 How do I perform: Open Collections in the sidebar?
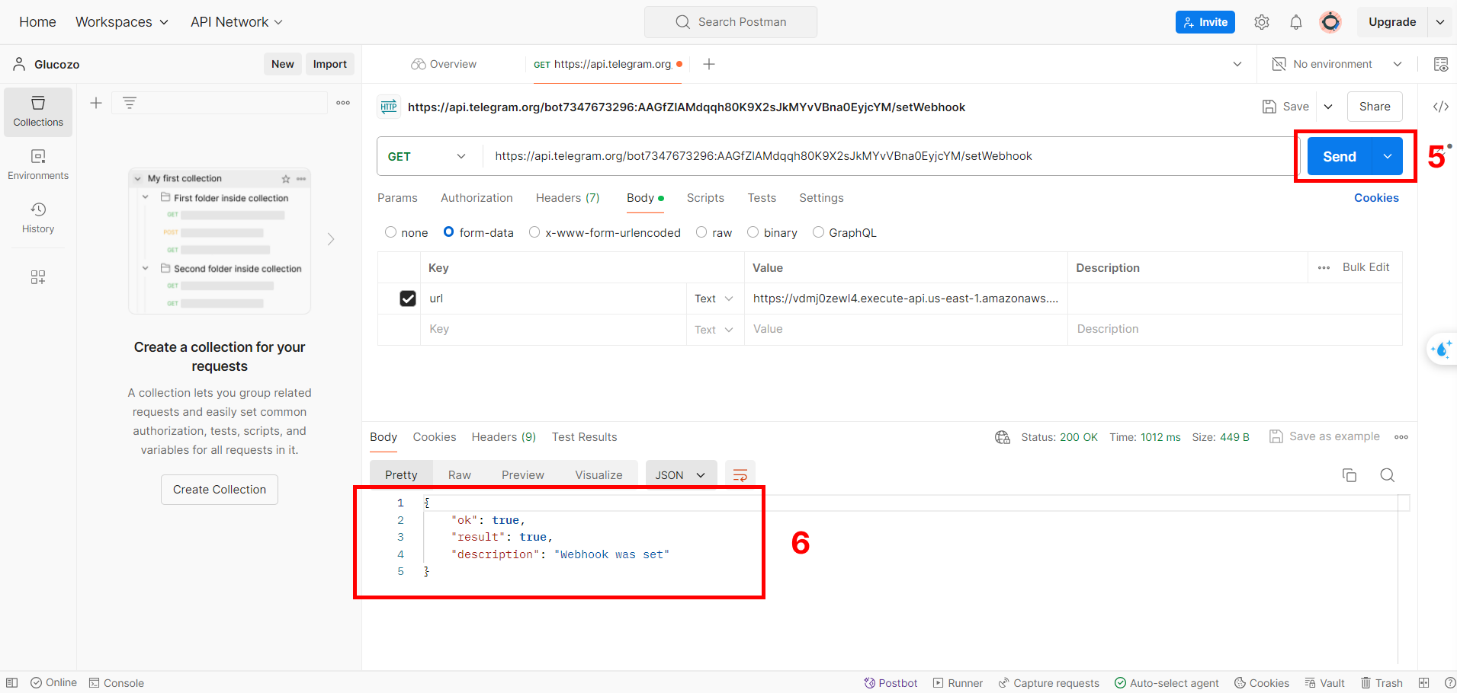point(38,112)
